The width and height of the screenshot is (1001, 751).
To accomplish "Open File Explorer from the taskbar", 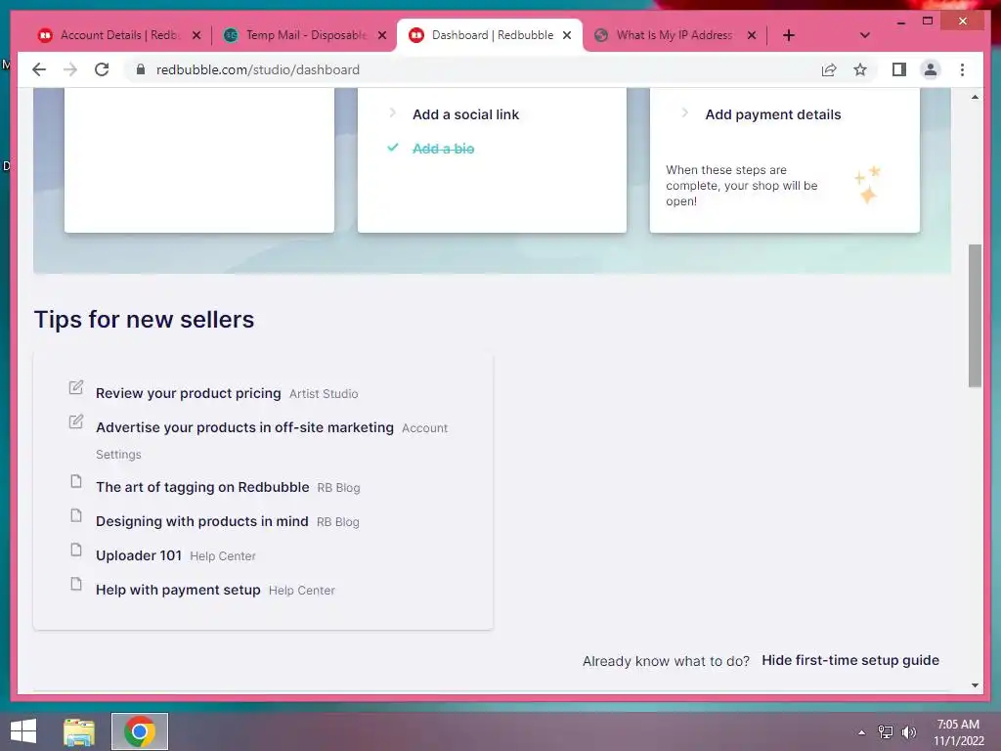I will tap(79, 731).
